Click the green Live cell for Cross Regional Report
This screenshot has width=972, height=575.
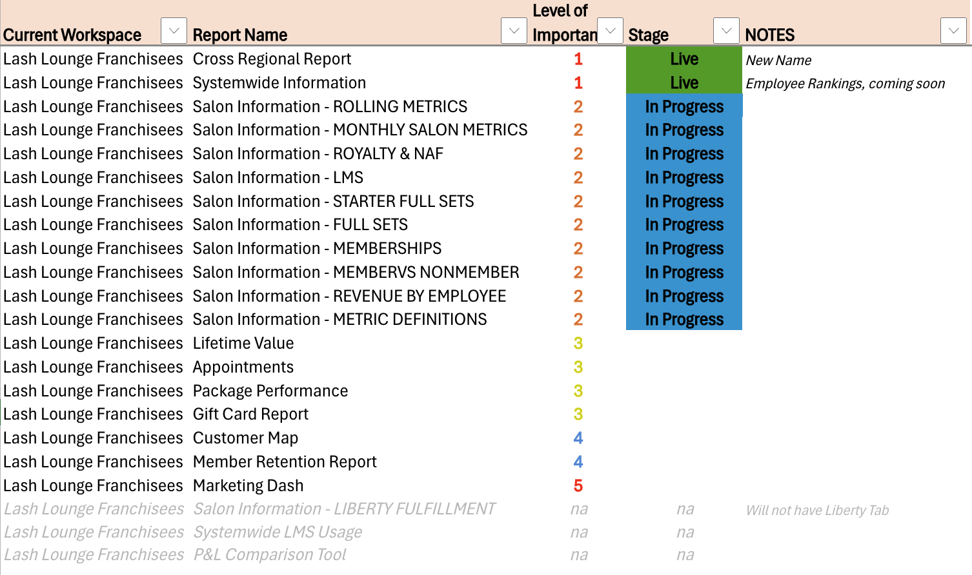tap(684, 59)
